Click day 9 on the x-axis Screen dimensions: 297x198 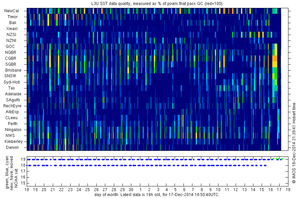point(210,190)
